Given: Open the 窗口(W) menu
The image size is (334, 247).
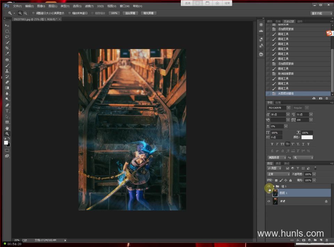Looking at the screenshot, I should [125, 6].
